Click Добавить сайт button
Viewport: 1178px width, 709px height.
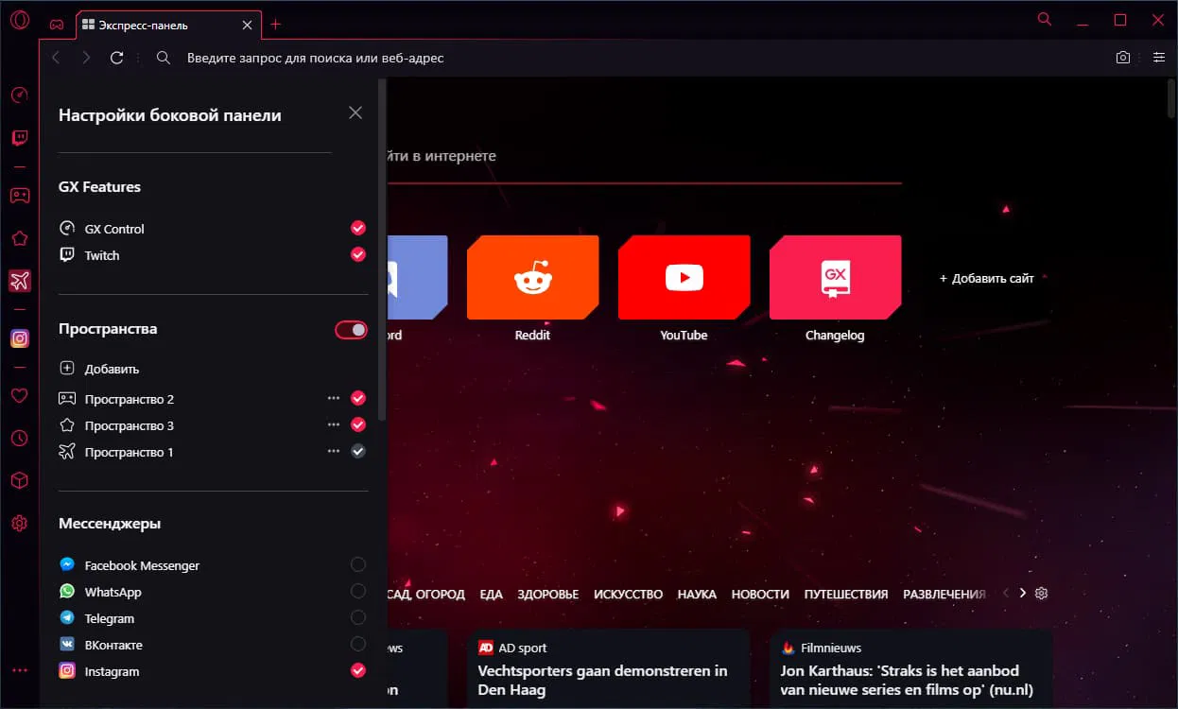(986, 278)
